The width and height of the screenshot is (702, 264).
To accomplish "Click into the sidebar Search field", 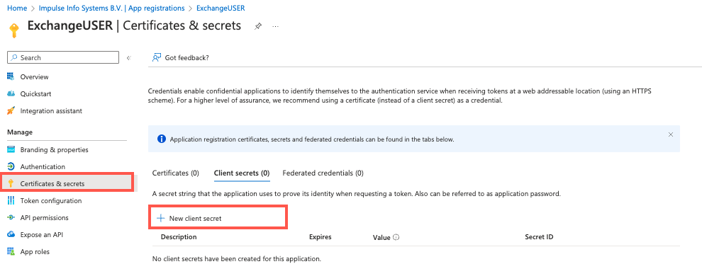I will [x=63, y=57].
